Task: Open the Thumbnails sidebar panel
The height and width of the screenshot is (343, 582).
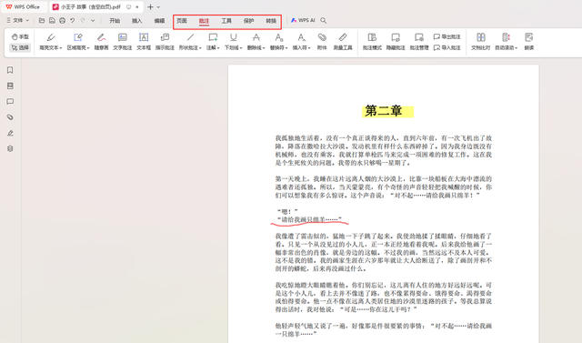Action: [10, 86]
